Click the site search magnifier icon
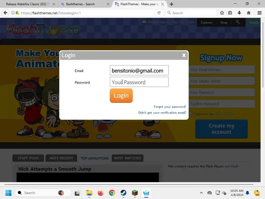 tap(238, 22)
